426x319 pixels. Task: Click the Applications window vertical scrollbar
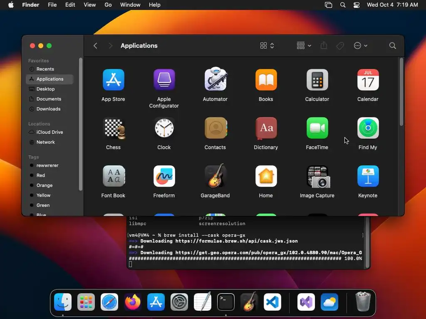click(x=401, y=92)
